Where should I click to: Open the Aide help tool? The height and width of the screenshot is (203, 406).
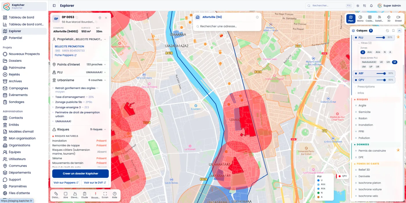(x=115, y=195)
